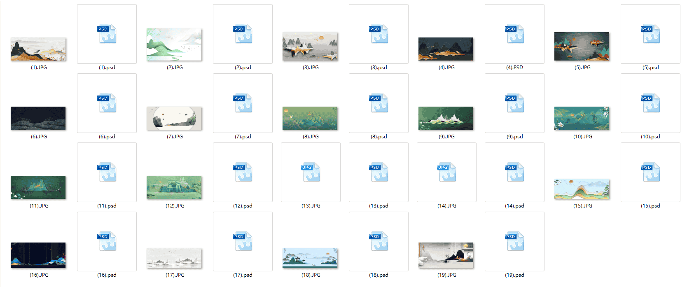Click the (18).JPG thumbnail image
The image size is (687, 287).
310,258
